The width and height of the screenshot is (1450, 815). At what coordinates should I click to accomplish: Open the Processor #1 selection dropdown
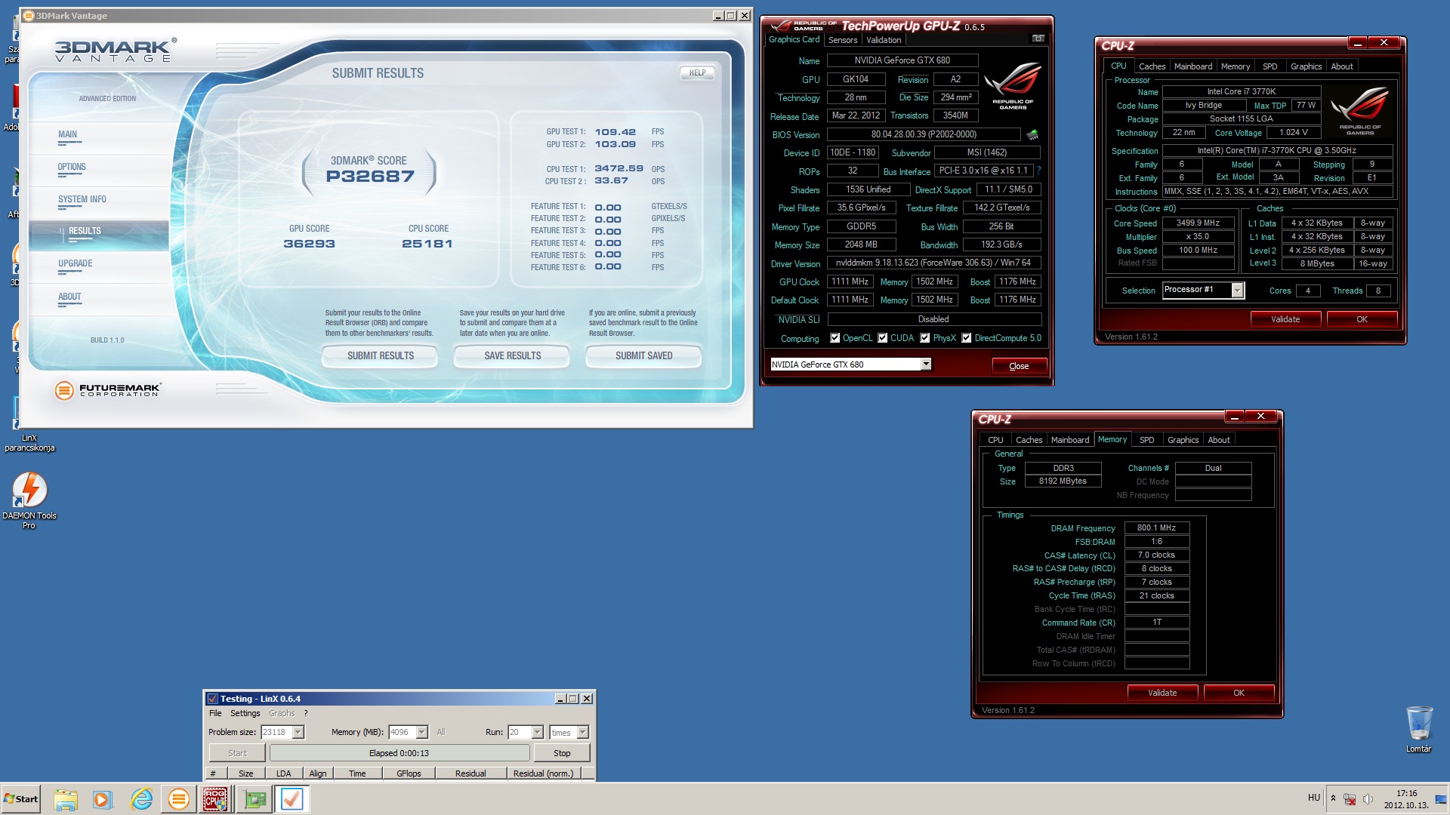(x=1237, y=291)
